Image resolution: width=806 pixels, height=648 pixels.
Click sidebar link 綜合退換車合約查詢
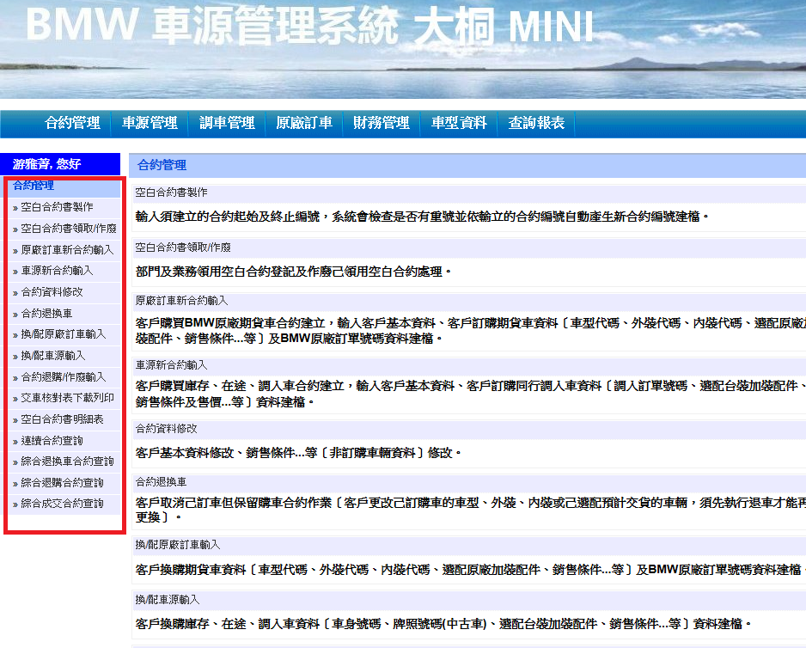[x=67, y=462]
